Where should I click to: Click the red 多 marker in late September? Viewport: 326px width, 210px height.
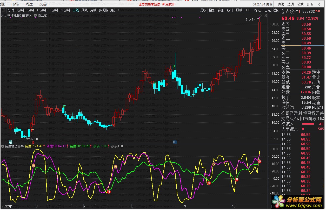pyautogui.click(x=209, y=183)
